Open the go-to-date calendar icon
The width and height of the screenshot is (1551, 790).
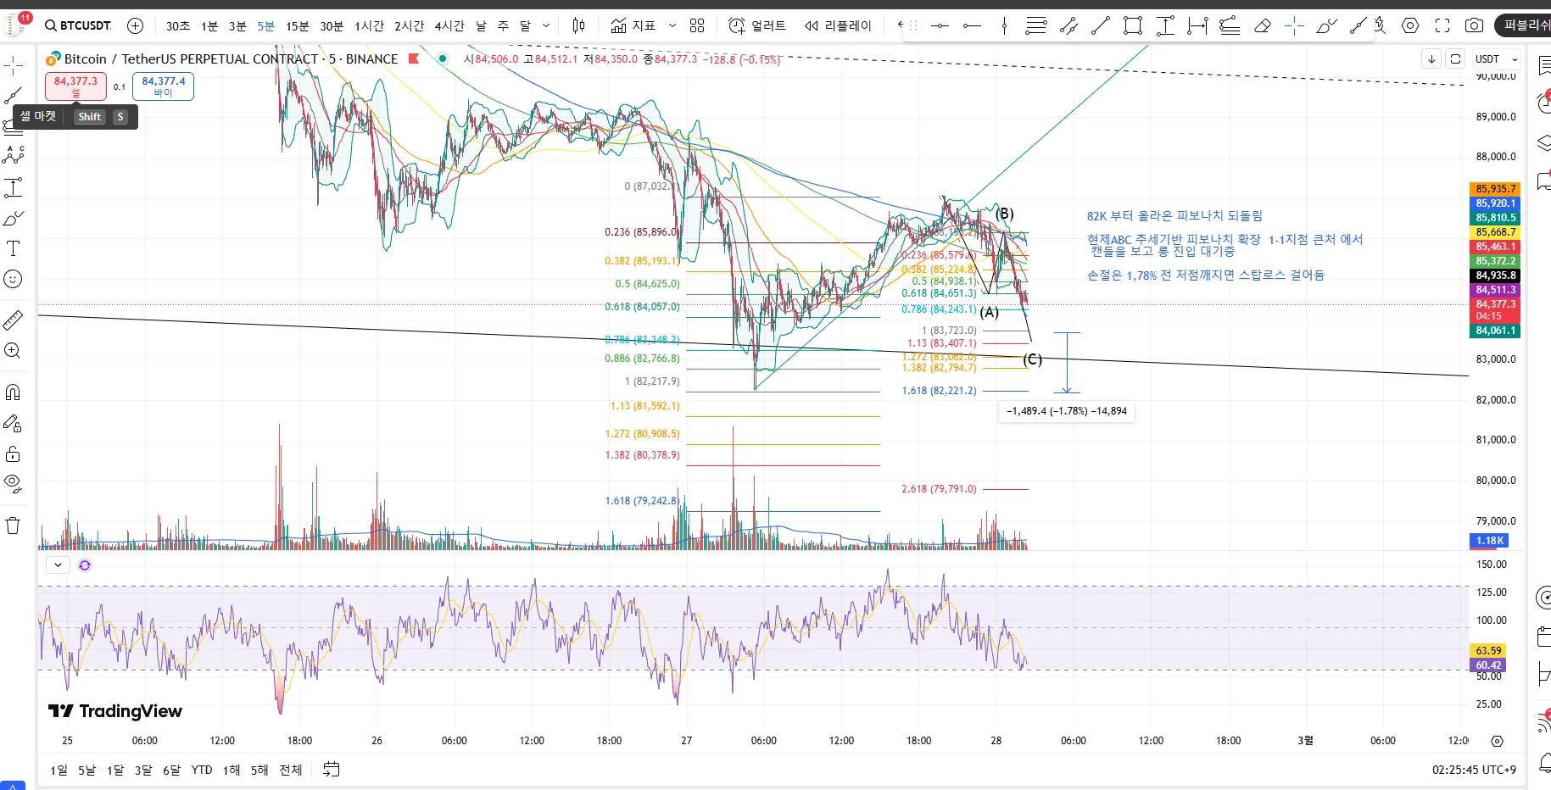pyautogui.click(x=332, y=770)
